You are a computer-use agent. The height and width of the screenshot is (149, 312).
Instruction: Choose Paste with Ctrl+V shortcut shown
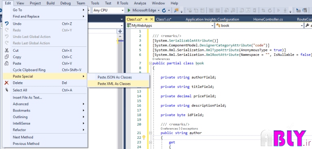tap(45, 64)
